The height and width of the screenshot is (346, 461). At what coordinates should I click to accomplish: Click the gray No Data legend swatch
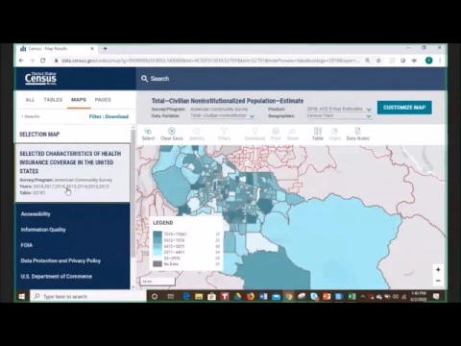coord(158,264)
